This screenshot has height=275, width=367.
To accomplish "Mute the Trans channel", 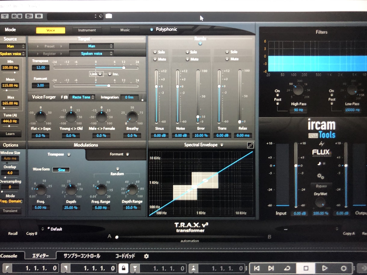I will (227, 59).
